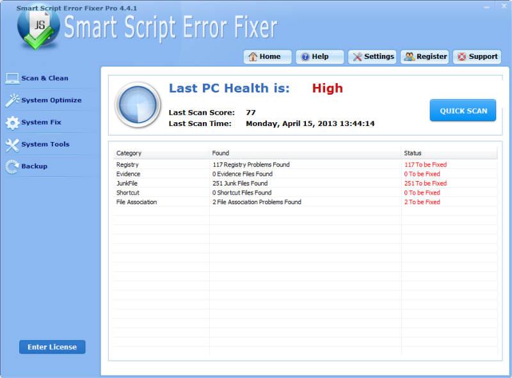Viewport: 512px width, 378px height.
Task: Open the Enter License dialog
Action: click(x=52, y=347)
